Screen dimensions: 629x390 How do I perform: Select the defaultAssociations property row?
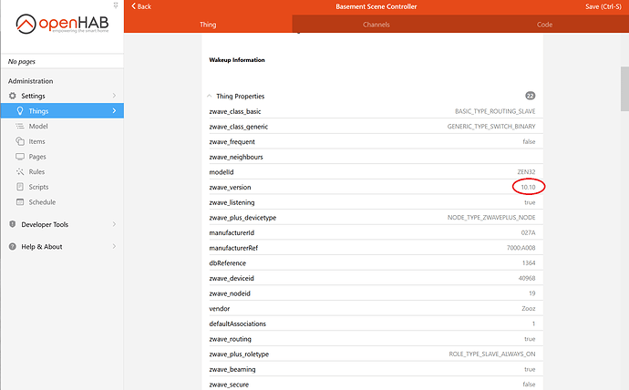pos(372,323)
